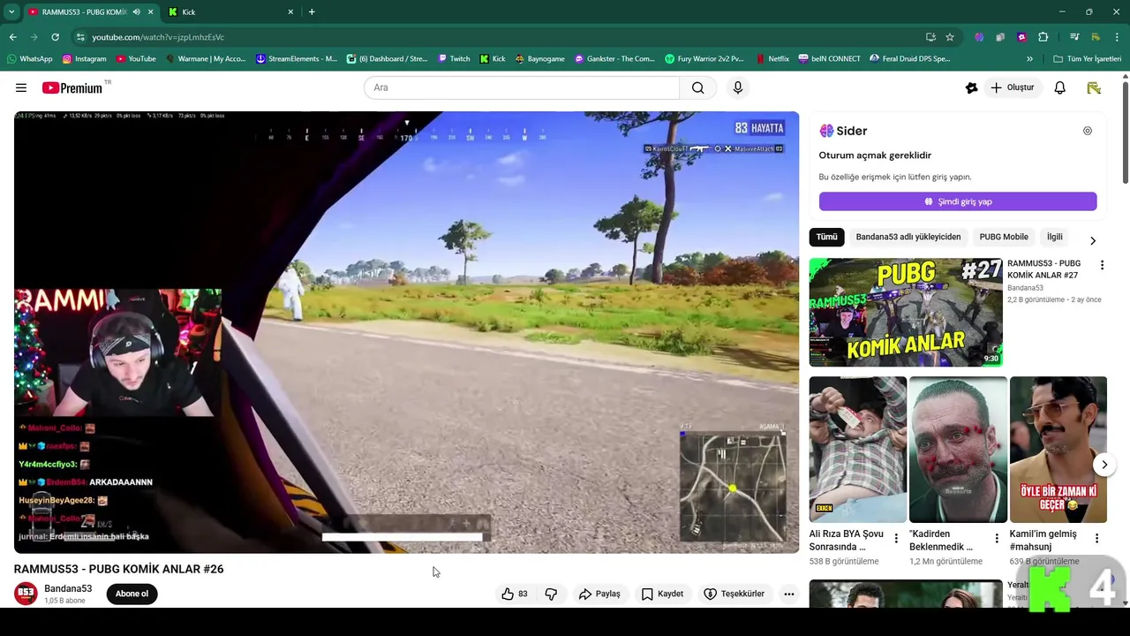
Task: Open the Ali Rıza BYA Şovu short
Action: click(858, 450)
